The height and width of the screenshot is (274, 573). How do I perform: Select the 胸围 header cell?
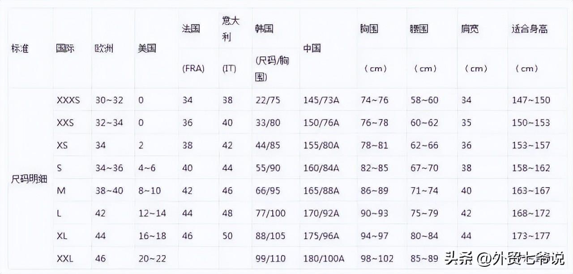[369, 29]
